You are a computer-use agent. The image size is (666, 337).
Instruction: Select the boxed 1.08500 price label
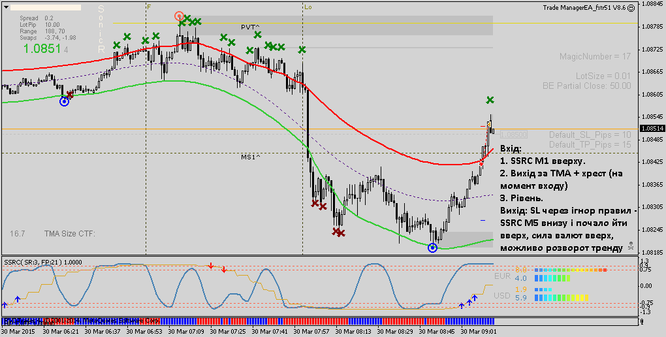tap(513, 135)
